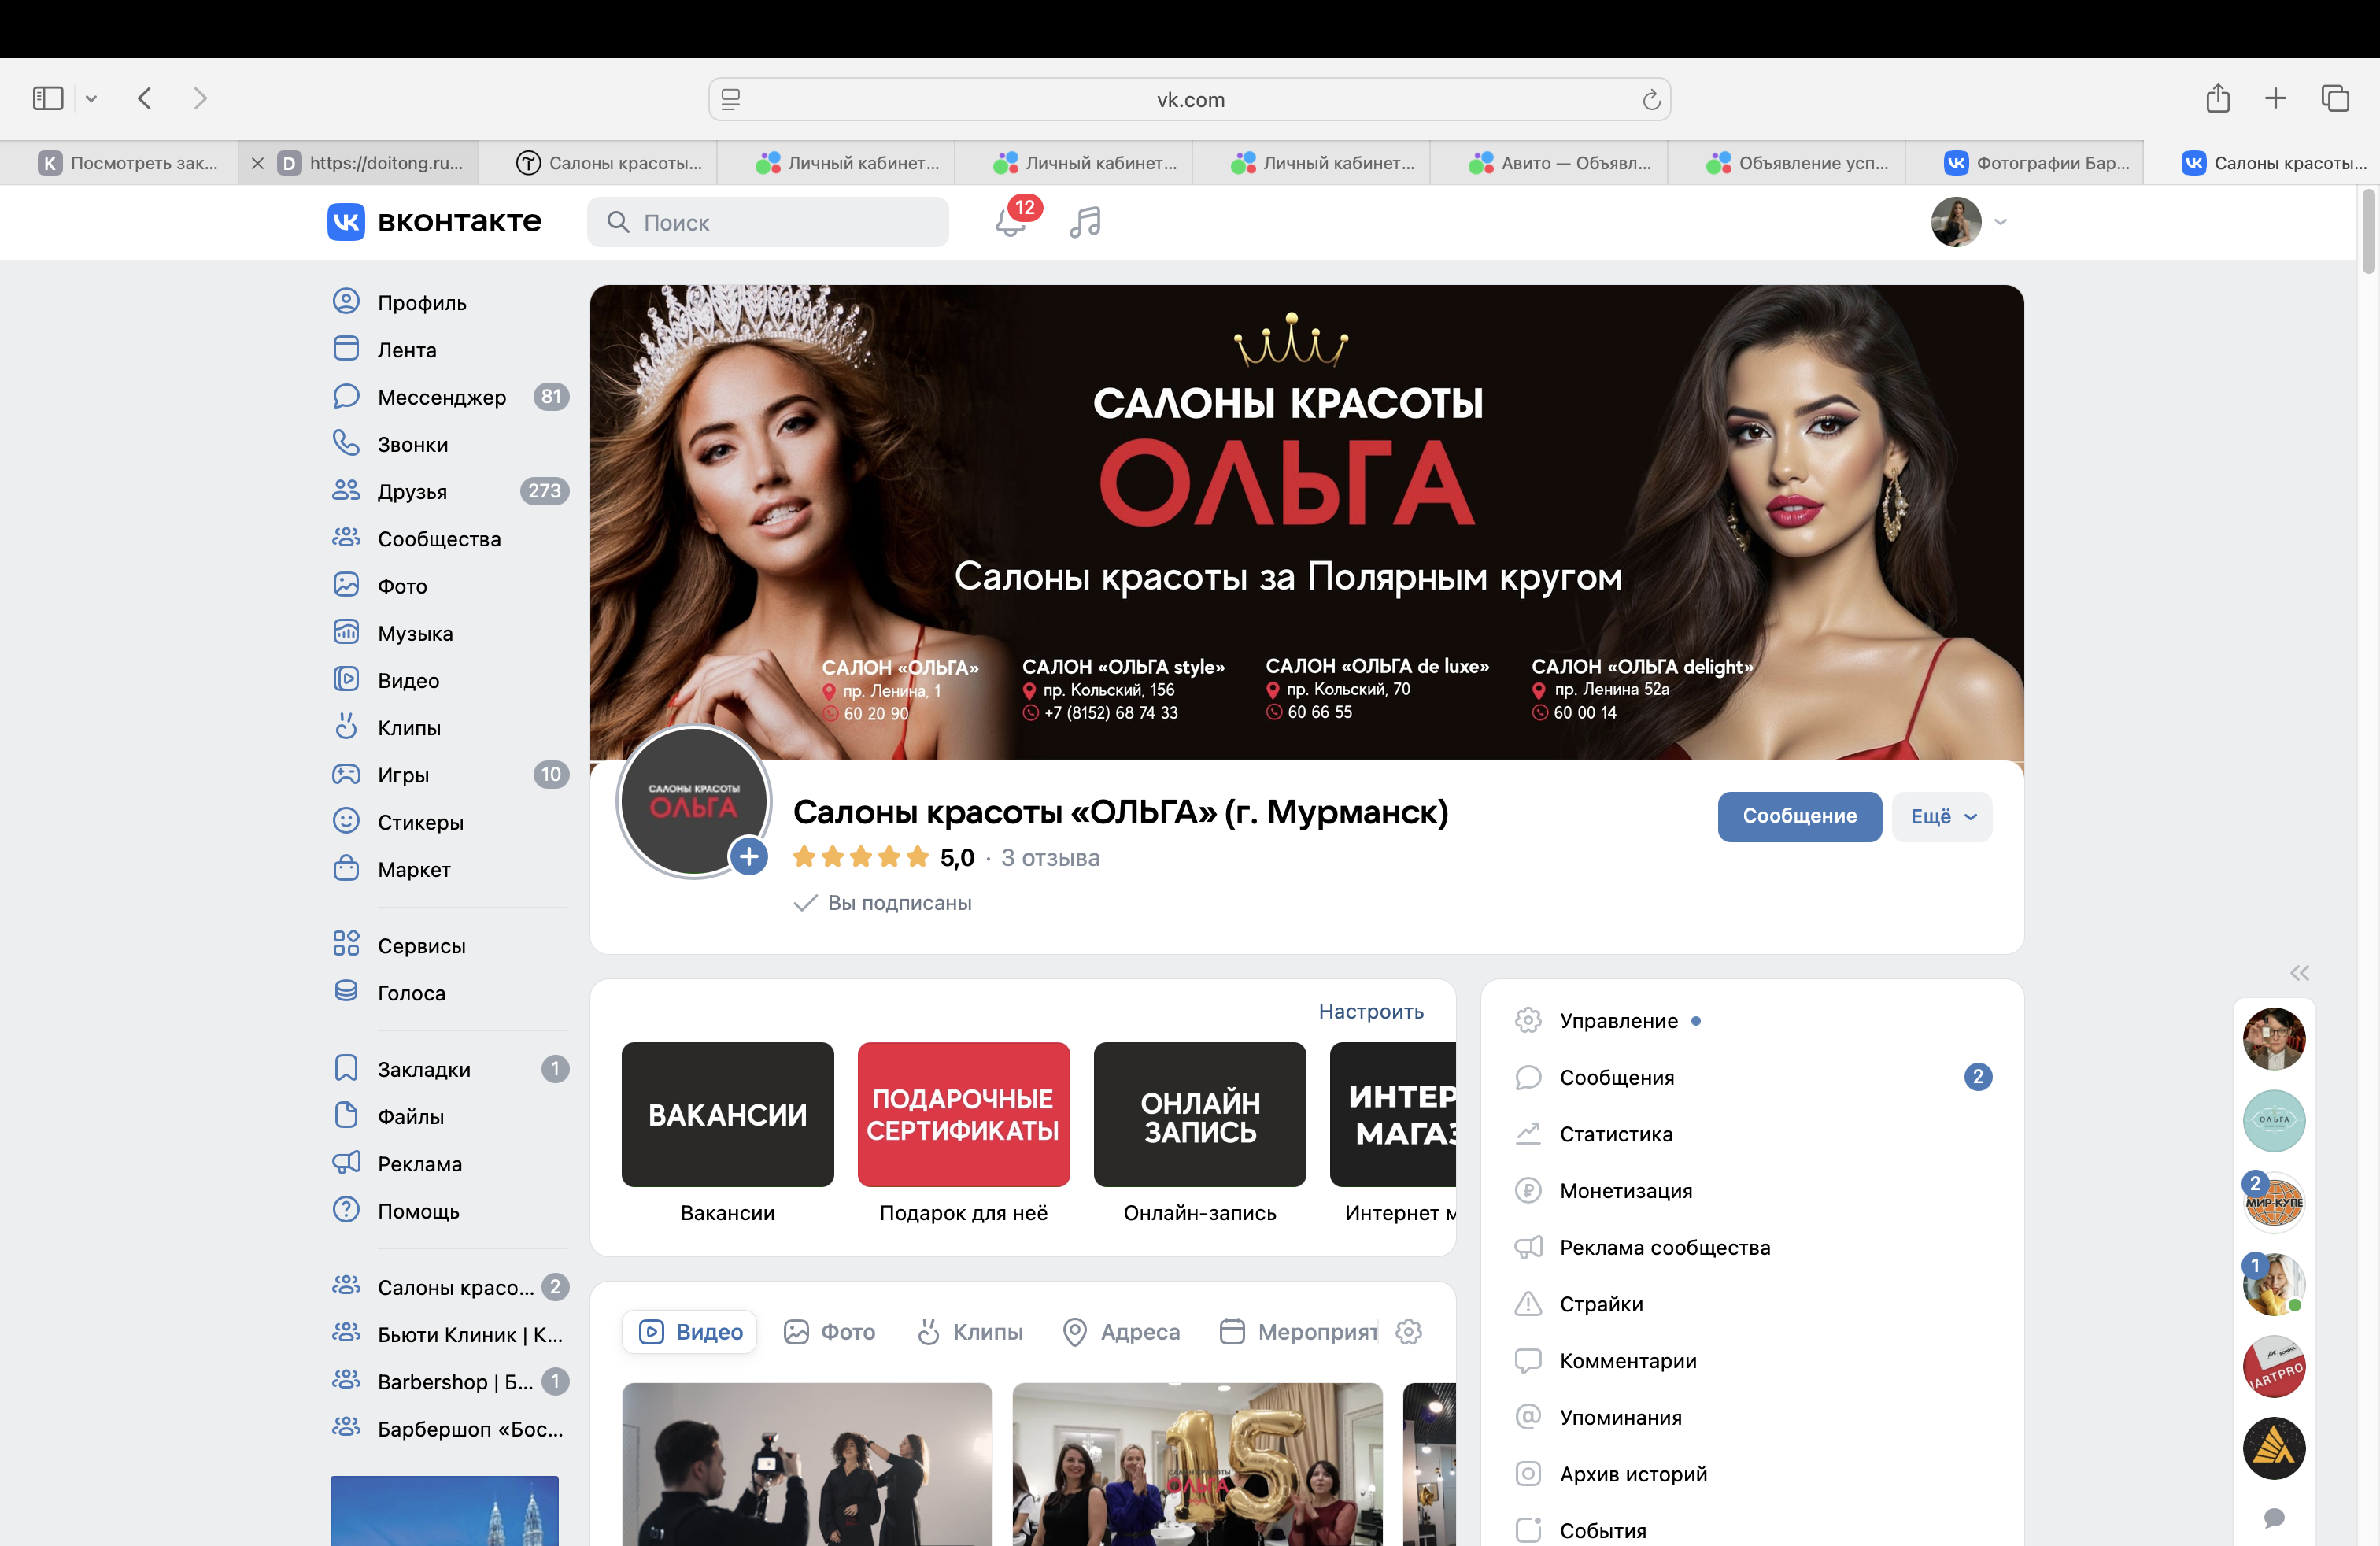Open the music note icon in header
The image size is (2380, 1546).
pos(1085,221)
